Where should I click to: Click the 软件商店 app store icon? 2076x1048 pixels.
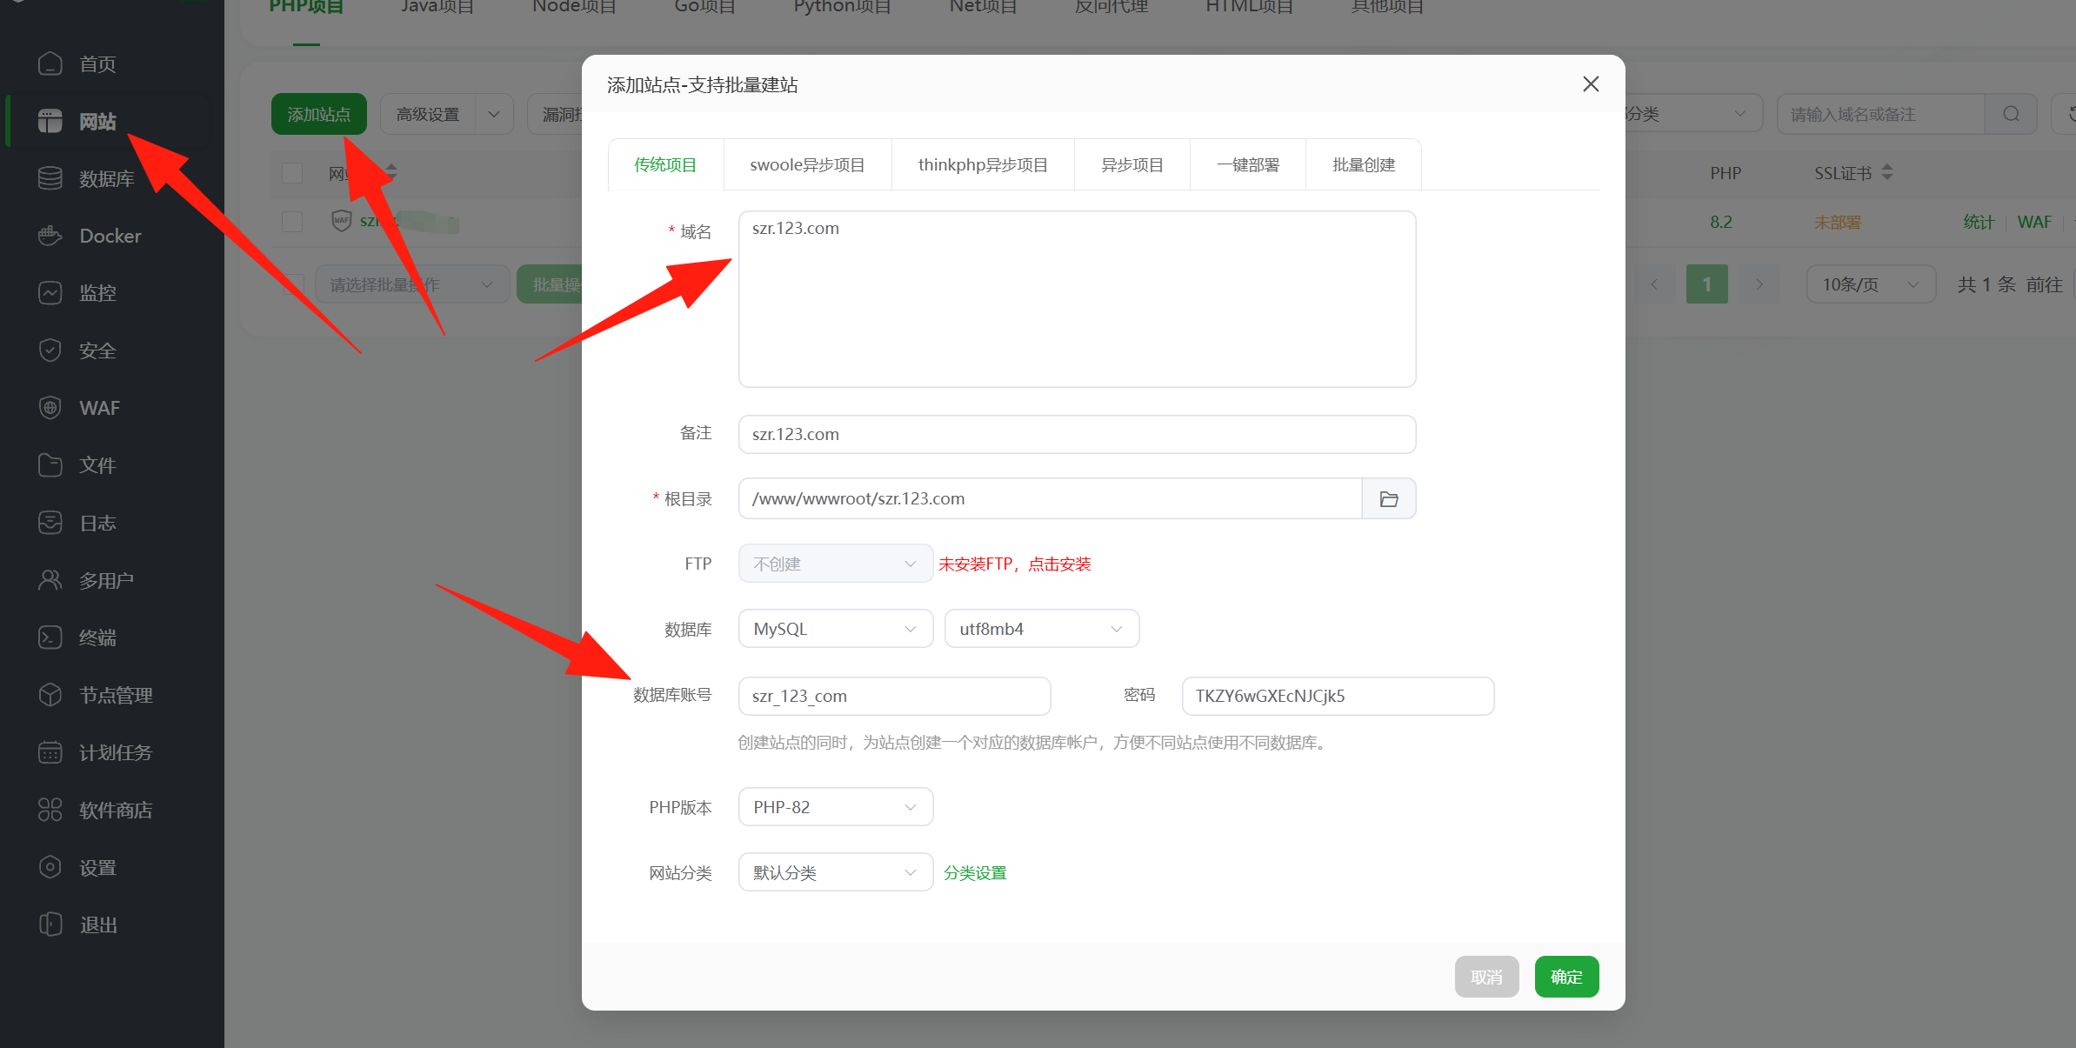coord(50,810)
